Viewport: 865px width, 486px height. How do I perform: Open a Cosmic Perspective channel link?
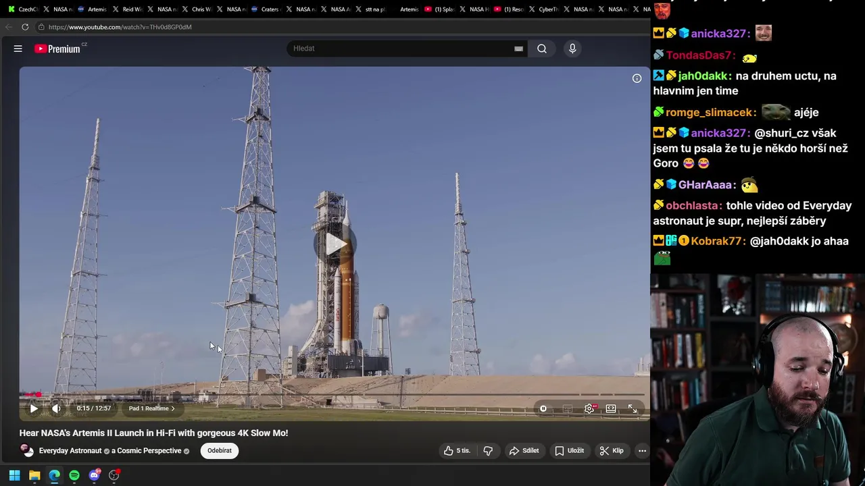146,451
